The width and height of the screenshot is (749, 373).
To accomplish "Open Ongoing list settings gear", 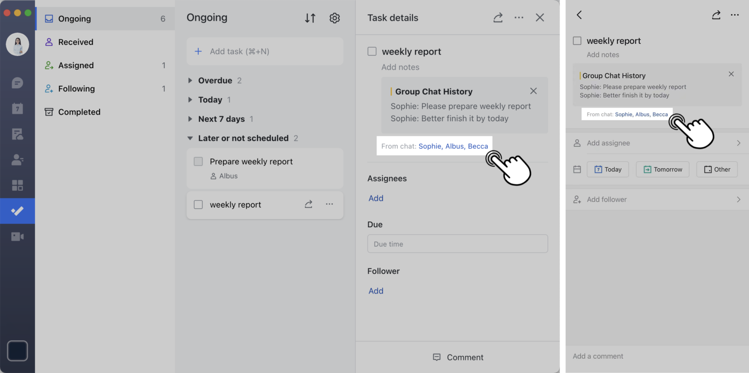I will coord(335,18).
